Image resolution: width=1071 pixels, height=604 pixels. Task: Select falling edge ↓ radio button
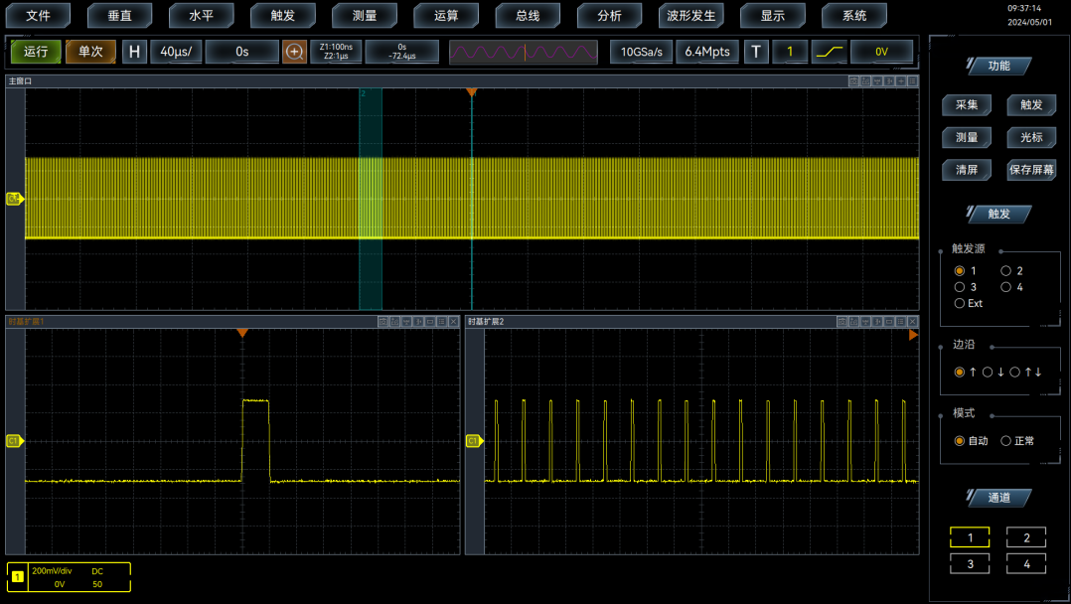pos(988,373)
